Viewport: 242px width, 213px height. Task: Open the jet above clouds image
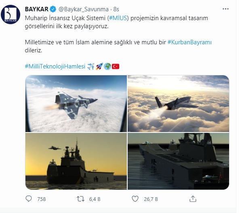click(x=179, y=103)
